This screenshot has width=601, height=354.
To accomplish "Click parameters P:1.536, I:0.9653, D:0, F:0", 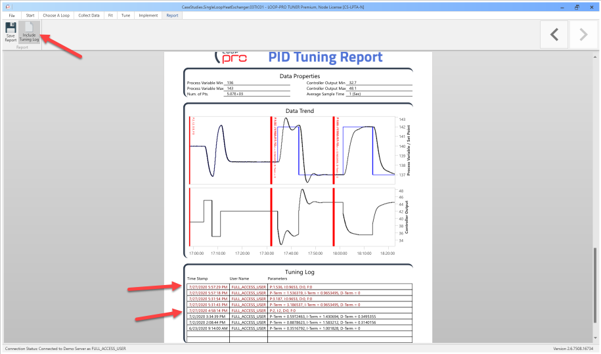I will pos(291,287).
